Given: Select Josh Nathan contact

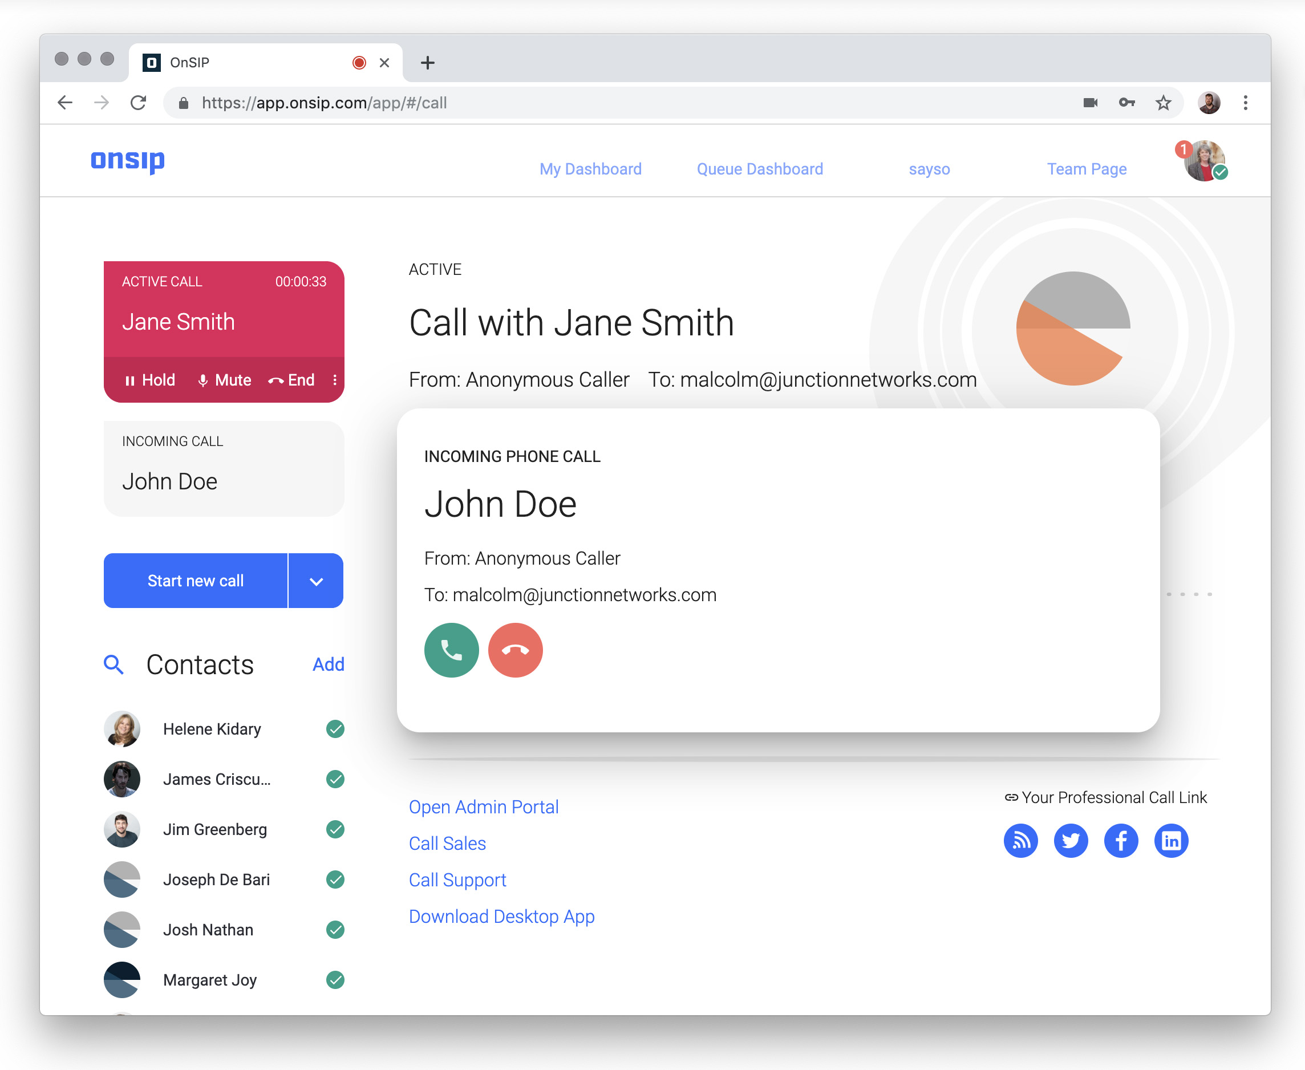Looking at the screenshot, I should pyautogui.click(x=224, y=930).
